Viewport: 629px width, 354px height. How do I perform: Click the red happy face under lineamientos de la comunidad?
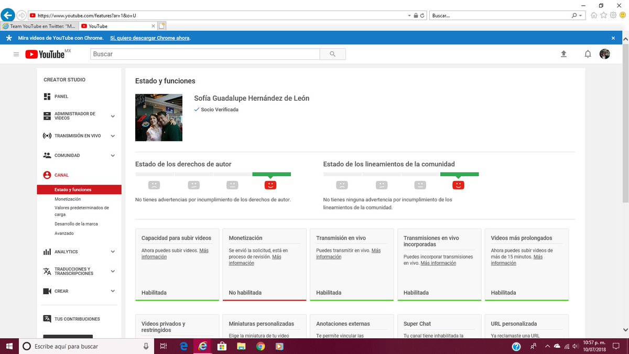(458, 185)
